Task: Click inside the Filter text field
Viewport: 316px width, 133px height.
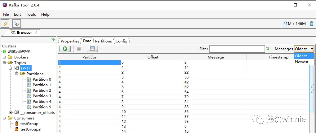Action: pyautogui.click(x=237, y=49)
